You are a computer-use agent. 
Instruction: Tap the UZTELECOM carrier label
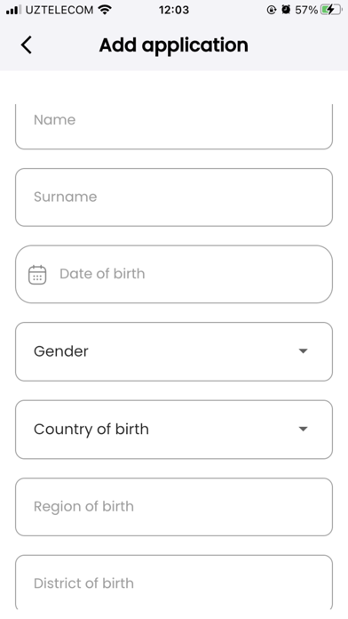click(59, 10)
